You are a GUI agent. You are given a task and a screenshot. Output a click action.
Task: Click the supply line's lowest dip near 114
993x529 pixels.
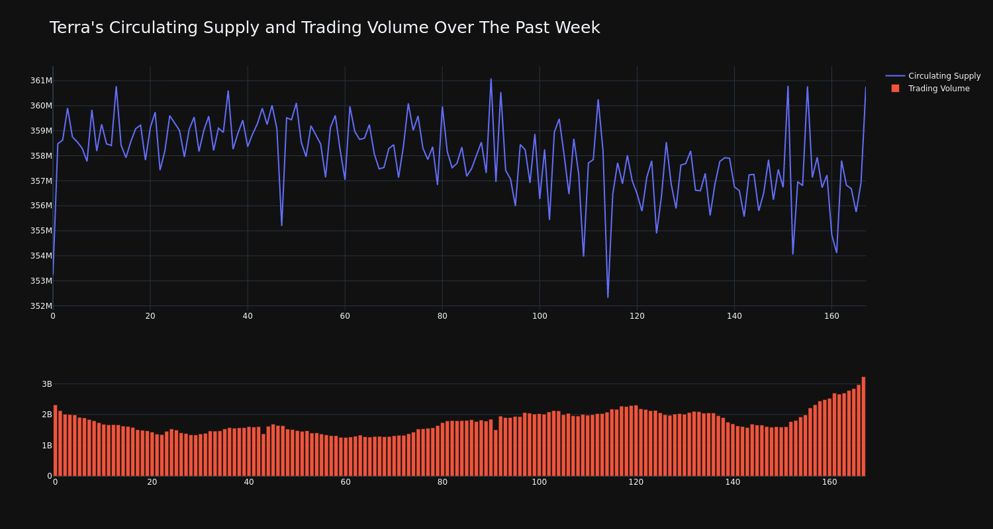(x=608, y=297)
